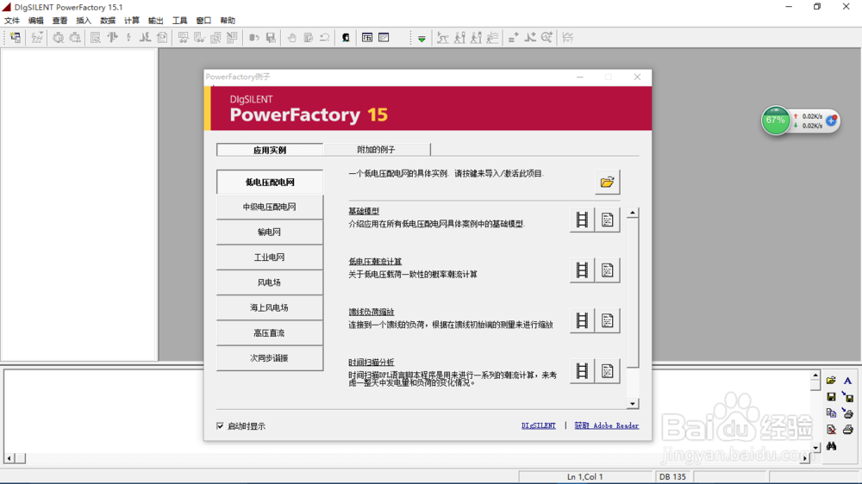The height and width of the screenshot is (484, 862).
Task: Open the document icon for 馈线负荷缩放
Action: tap(607, 321)
